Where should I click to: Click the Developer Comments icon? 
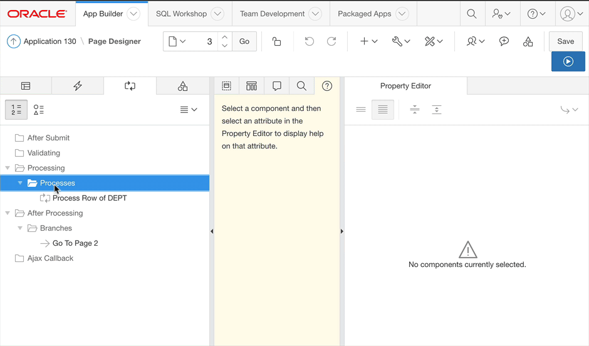pos(504,41)
